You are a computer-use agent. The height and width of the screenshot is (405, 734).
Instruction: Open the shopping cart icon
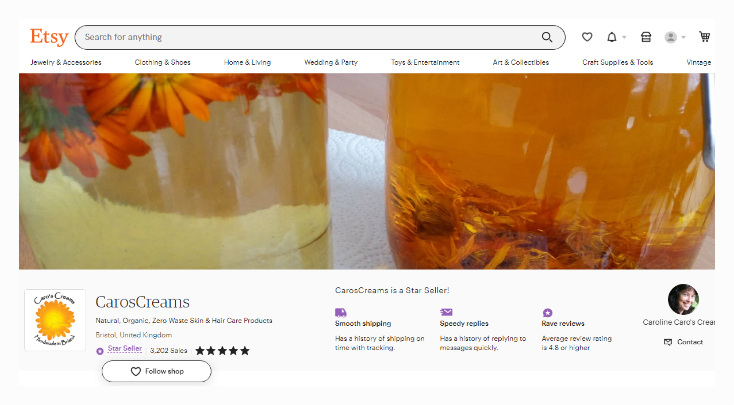point(704,37)
